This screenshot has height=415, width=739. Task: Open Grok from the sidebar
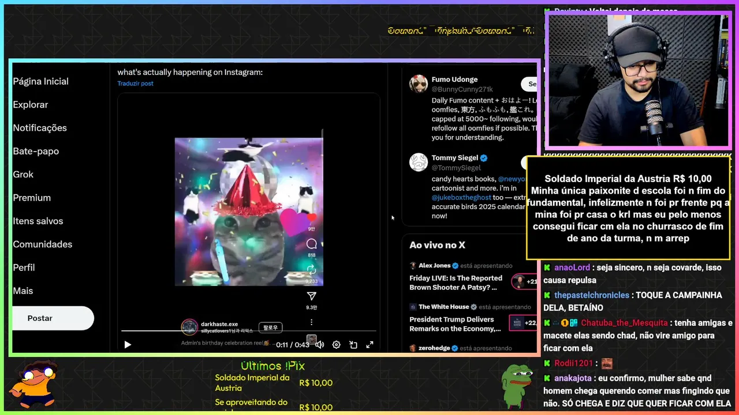click(x=23, y=174)
